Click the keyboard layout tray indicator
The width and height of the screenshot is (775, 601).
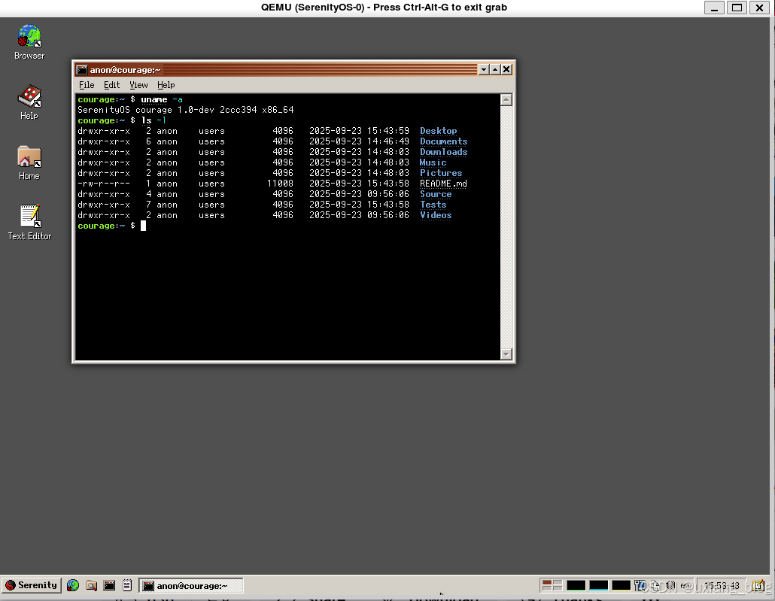click(x=685, y=586)
